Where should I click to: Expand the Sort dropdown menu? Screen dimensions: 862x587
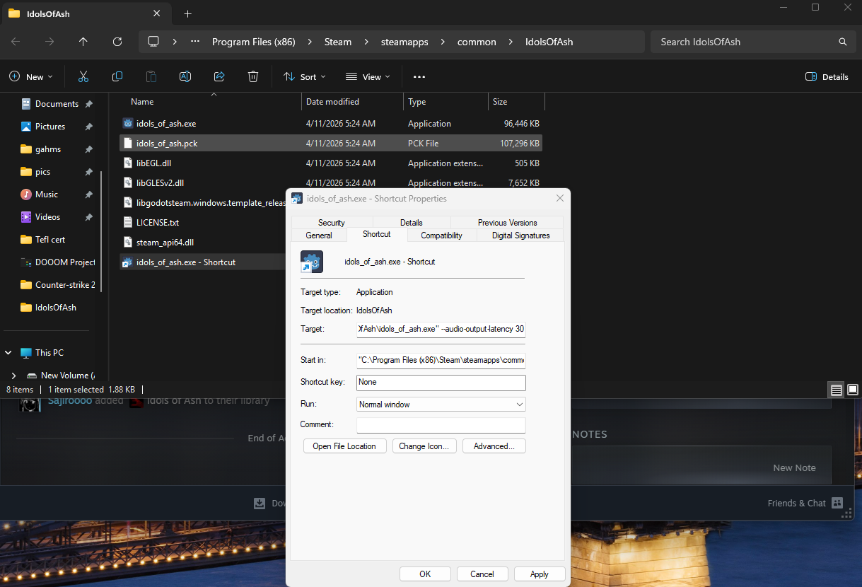click(x=305, y=76)
